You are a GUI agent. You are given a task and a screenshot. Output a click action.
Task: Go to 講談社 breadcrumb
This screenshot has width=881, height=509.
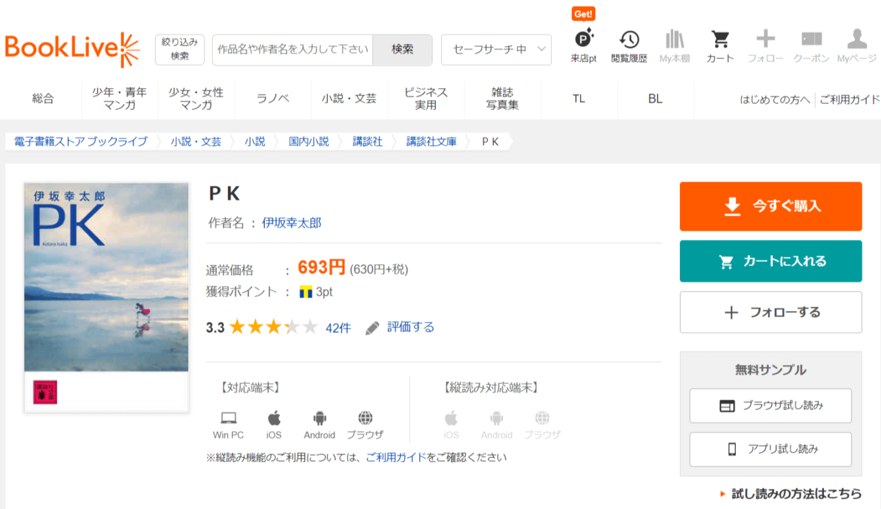click(x=368, y=142)
